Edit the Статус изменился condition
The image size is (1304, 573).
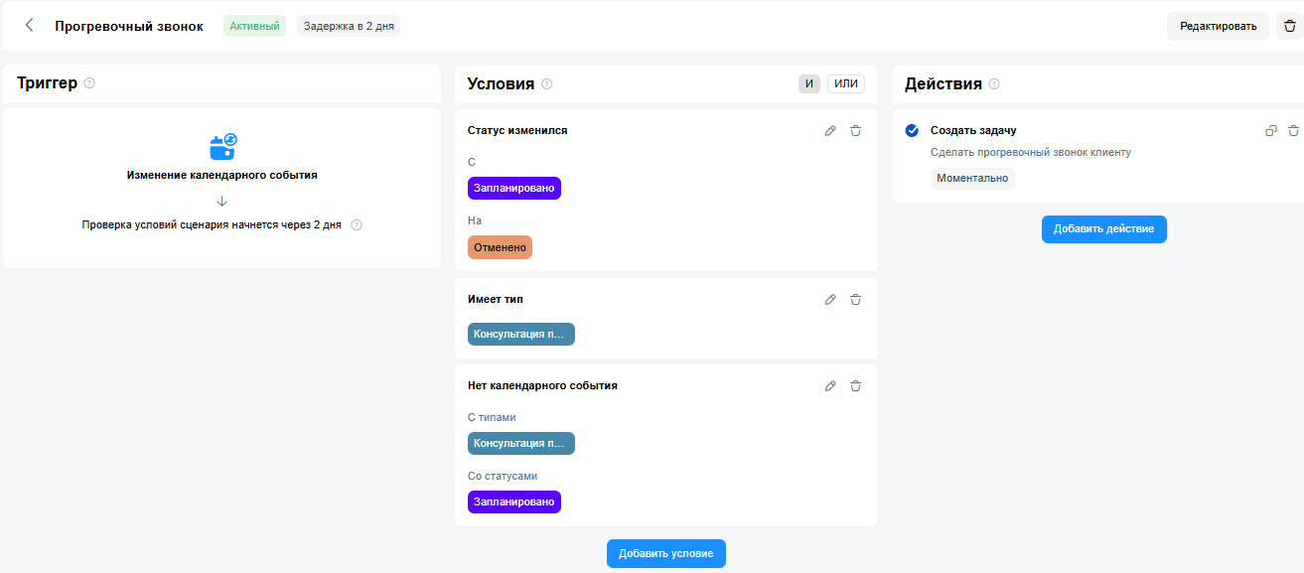830,131
